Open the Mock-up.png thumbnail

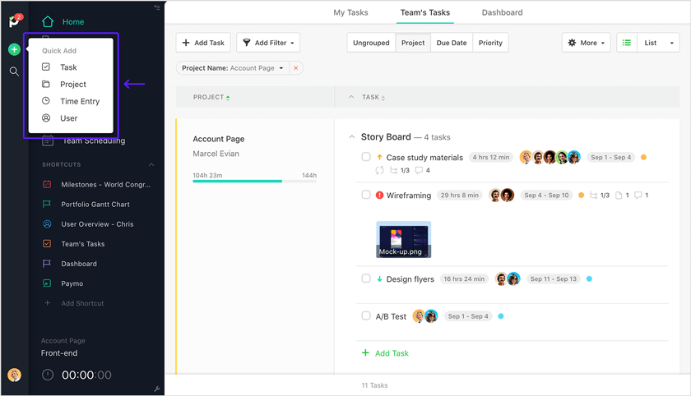point(403,239)
